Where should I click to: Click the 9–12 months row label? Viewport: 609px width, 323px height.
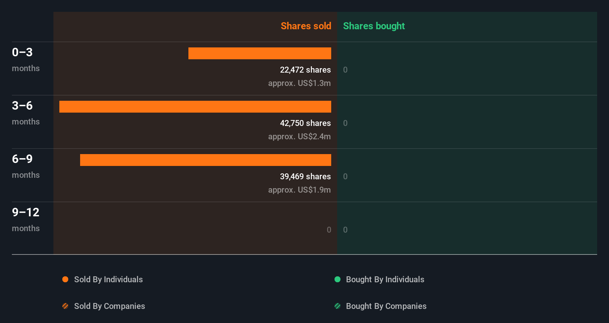[x=26, y=220]
